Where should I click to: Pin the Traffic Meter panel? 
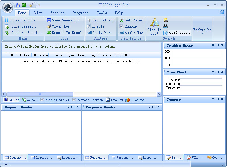tap(213, 45)
